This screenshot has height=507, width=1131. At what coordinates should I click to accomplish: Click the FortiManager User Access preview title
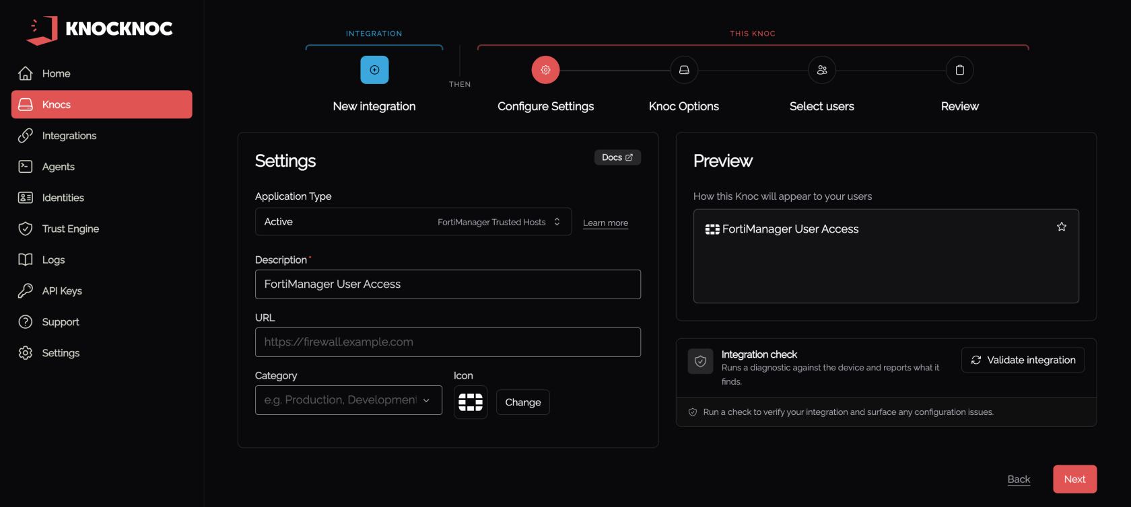pos(790,229)
